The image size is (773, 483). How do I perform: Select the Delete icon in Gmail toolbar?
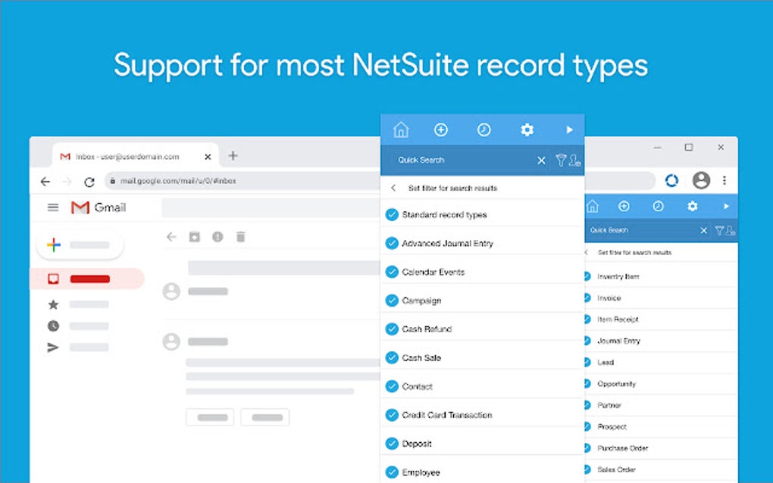point(240,236)
